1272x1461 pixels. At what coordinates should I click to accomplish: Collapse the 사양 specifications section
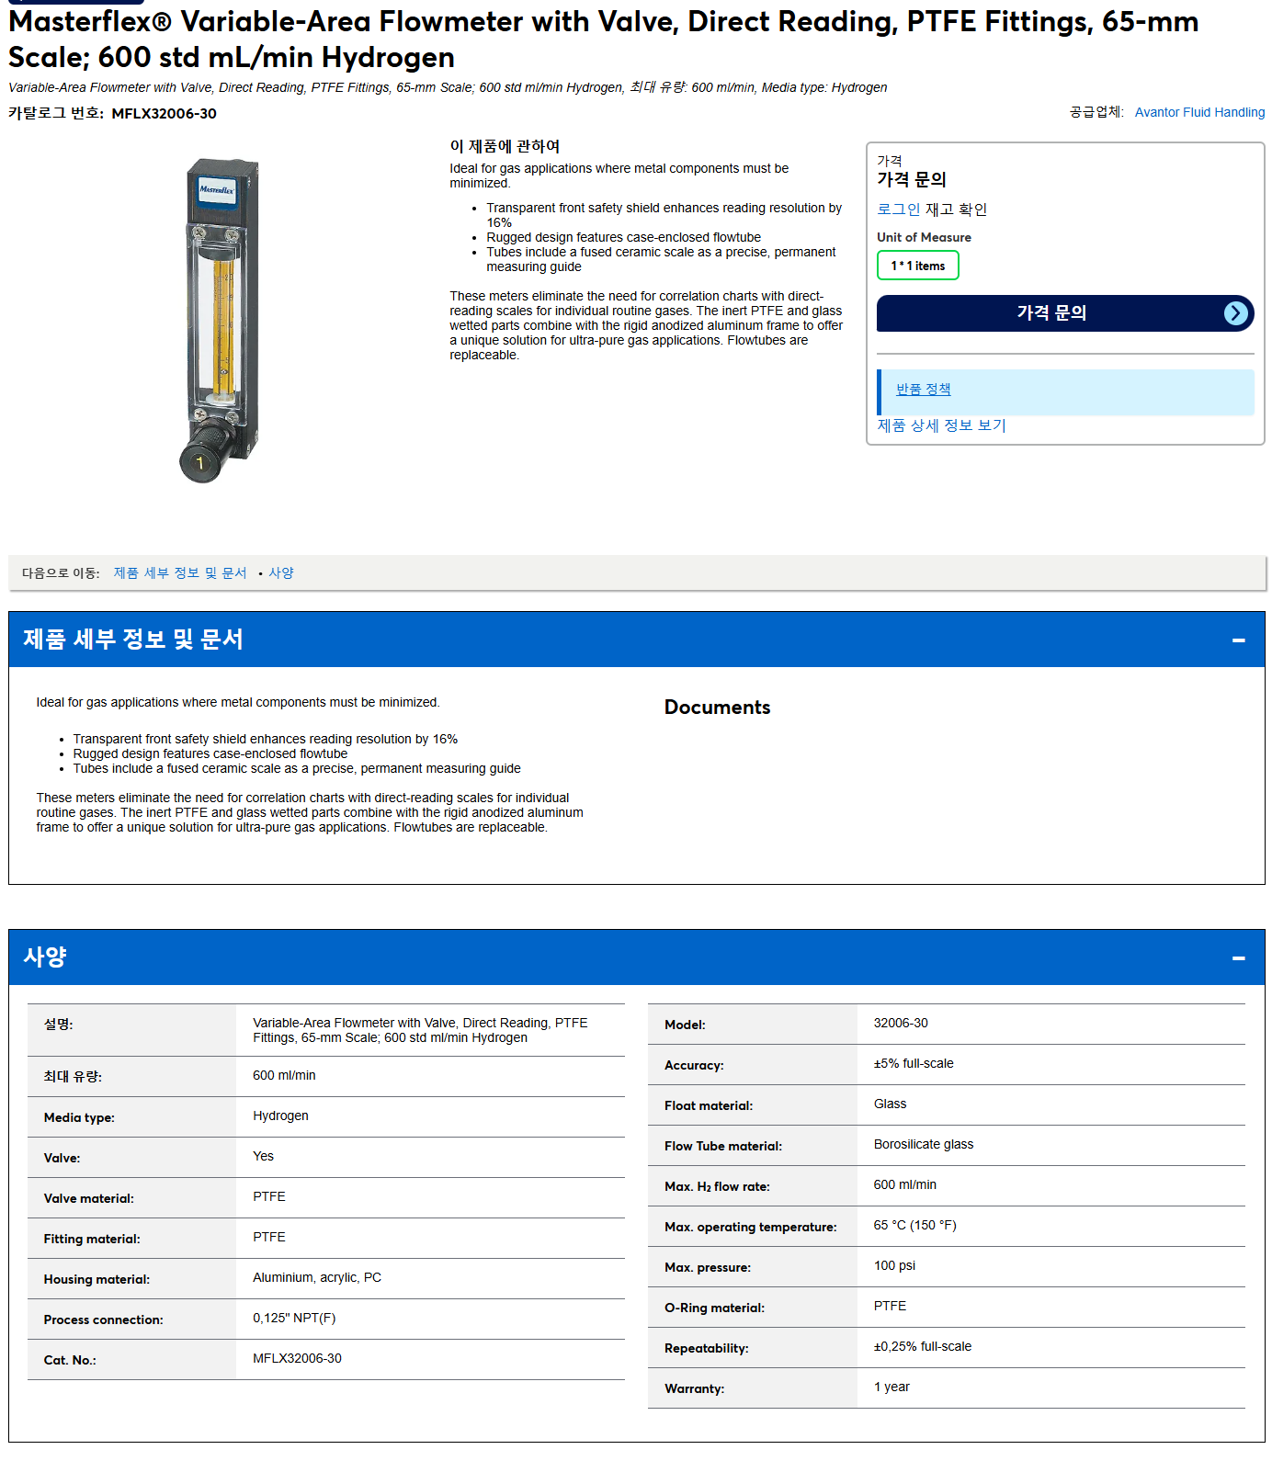point(1238,957)
